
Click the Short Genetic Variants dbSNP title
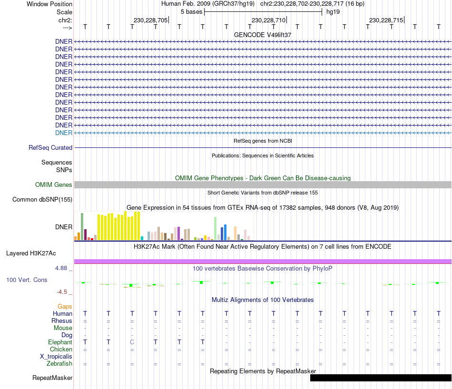(x=263, y=193)
